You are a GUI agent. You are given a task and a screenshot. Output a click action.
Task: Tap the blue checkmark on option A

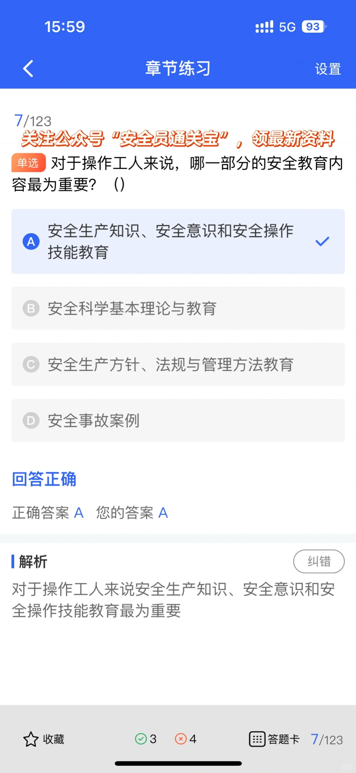(322, 241)
